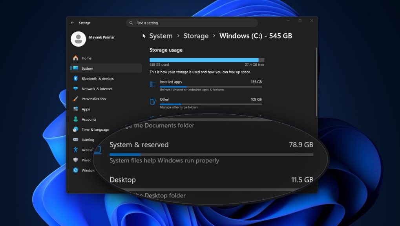Open Personalization paintbrush icon

click(75, 99)
